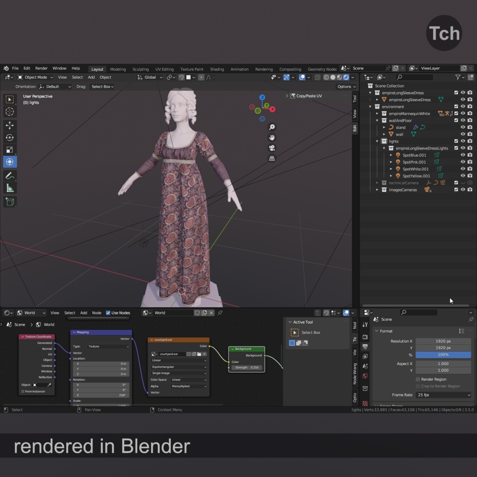This screenshot has width=477, height=477.
Task: Open the Frame Rate dropdown
Action: (x=443, y=395)
